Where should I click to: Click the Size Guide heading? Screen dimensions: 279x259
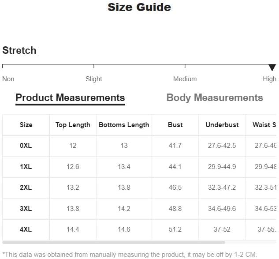pyautogui.click(x=139, y=8)
